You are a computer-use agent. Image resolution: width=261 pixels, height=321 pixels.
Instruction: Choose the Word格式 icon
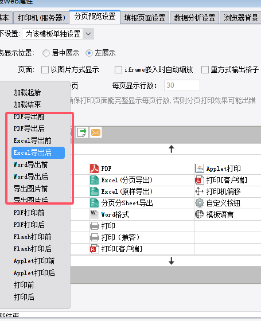point(94,214)
